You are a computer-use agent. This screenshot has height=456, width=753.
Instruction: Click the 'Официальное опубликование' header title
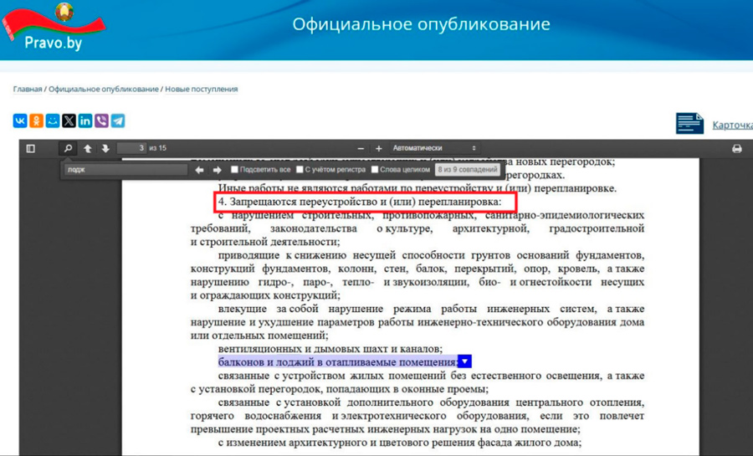(x=421, y=24)
